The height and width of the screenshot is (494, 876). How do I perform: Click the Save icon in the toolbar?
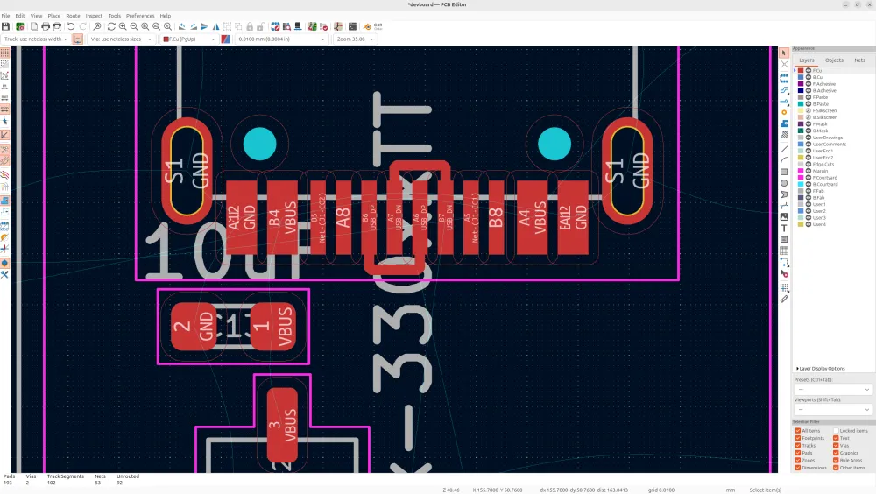pyautogui.click(x=6, y=27)
